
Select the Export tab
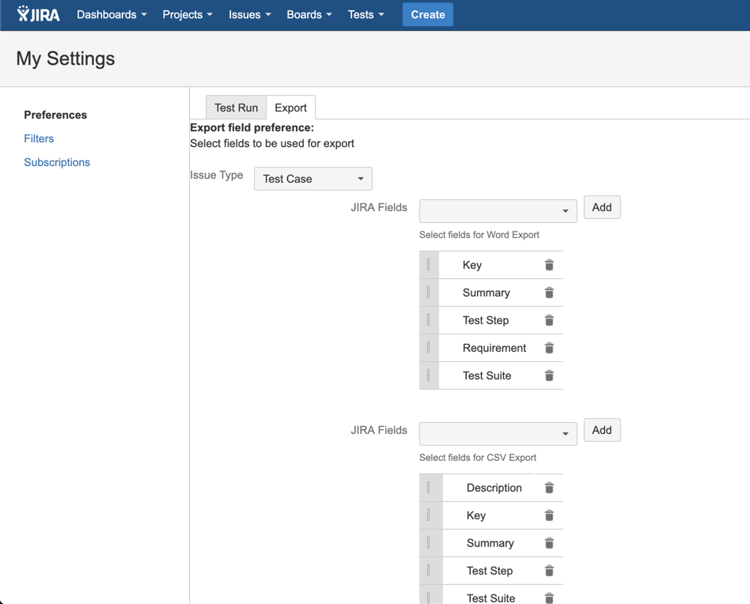[x=290, y=108]
